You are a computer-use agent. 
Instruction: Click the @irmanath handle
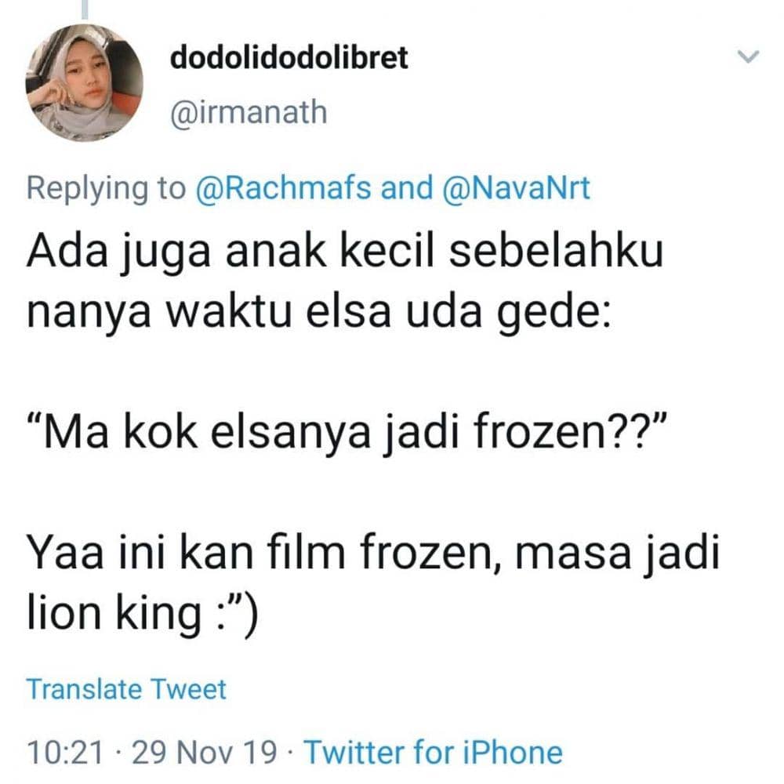point(248,113)
